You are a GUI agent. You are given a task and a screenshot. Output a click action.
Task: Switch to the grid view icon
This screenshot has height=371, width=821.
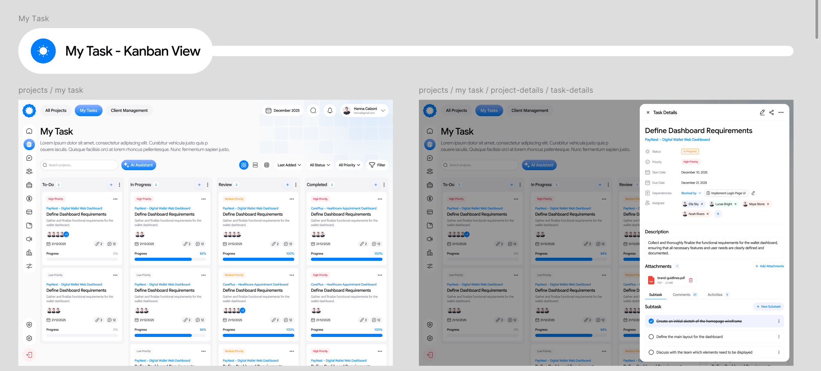pyautogui.click(x=244, y=165)
